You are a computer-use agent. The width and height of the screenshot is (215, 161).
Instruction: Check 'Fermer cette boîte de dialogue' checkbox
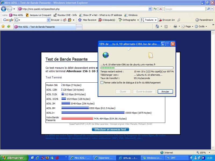point(102,83)
